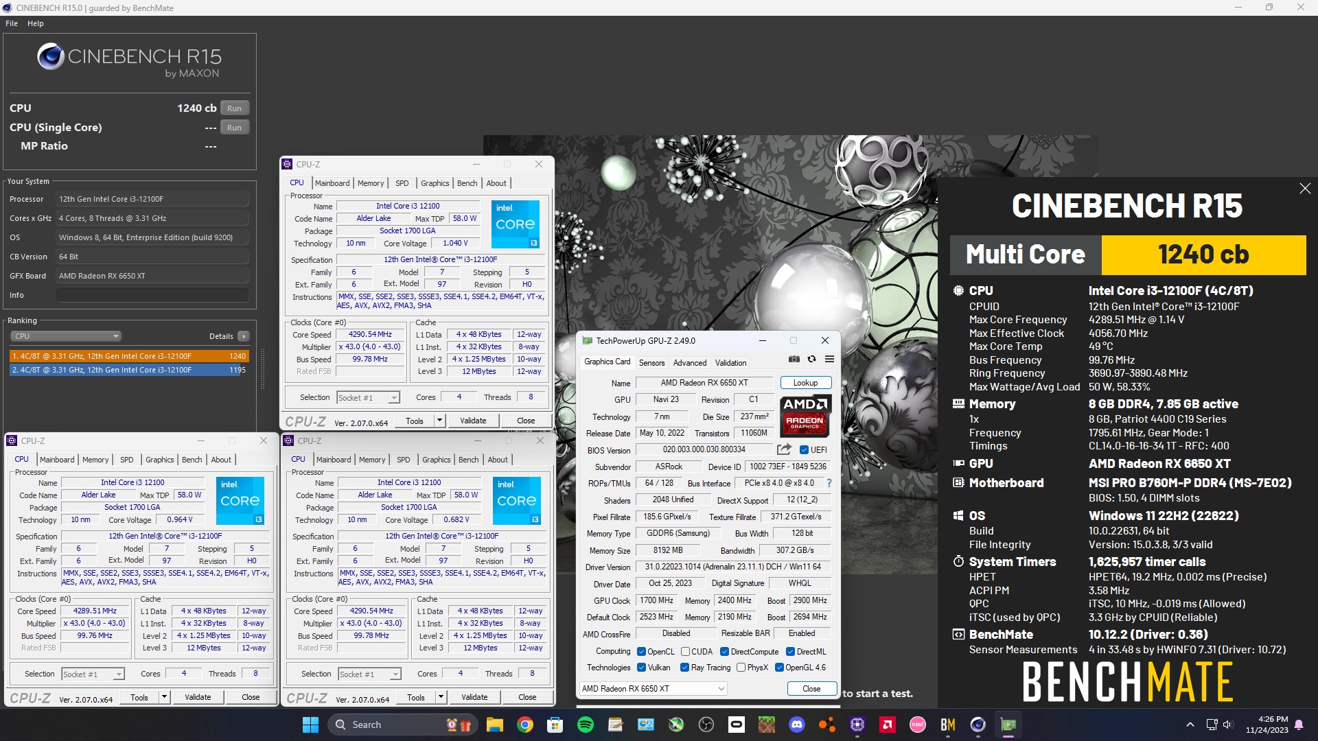Select the orange ranking entry scoring 1240
This screenshot has width=1318, height=741.
point(128,356)
